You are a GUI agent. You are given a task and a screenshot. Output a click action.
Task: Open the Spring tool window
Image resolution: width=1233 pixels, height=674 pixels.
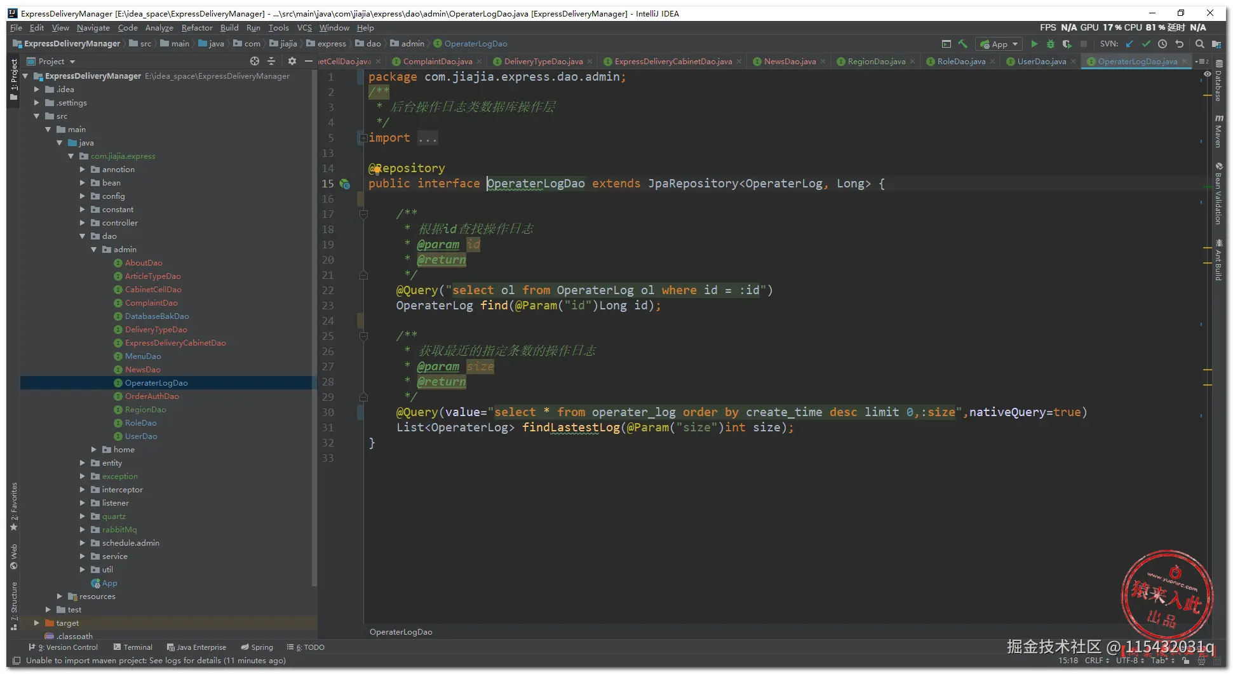click(257, 647)
